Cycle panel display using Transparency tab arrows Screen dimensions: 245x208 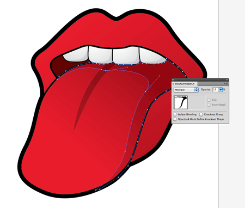tap(173, 84)
